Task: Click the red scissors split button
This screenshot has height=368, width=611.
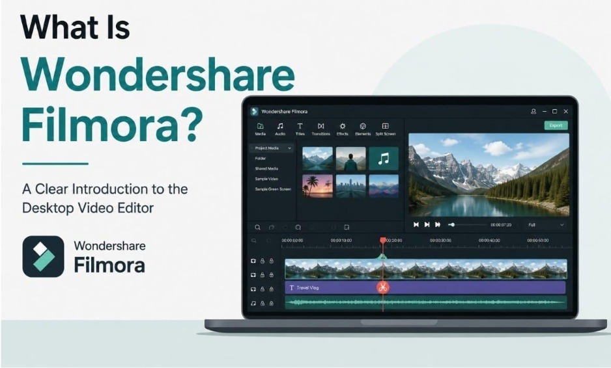Action: (x=382, y=287)
